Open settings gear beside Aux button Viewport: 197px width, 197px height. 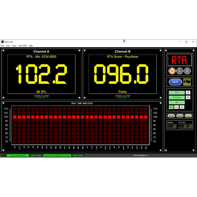[182, 107]
